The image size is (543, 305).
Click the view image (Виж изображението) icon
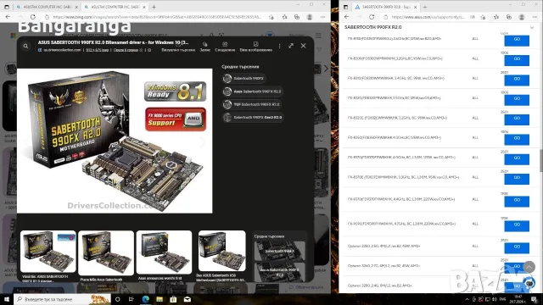click(x=255, y=47)
